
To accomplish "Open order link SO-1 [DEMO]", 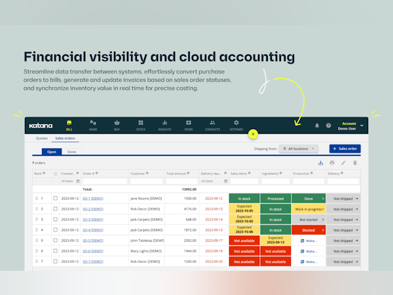I will [x=93, y=199].
